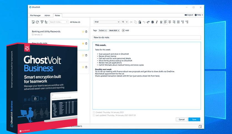Screen dimensions: 232x134
Task: Insert a bulleted list
Action: tap(183, 22)
